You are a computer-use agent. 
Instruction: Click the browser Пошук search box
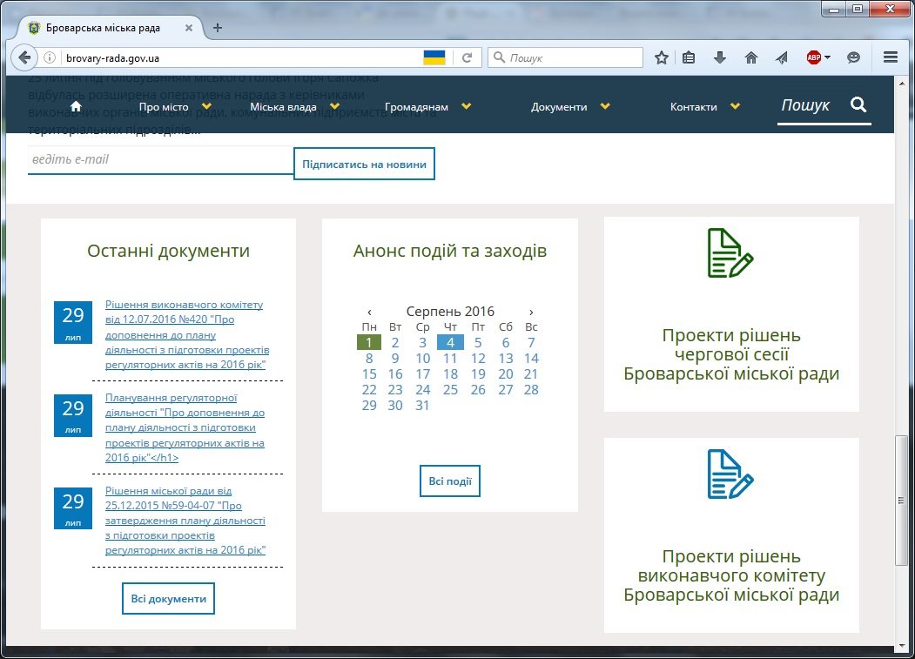[565, 57]
